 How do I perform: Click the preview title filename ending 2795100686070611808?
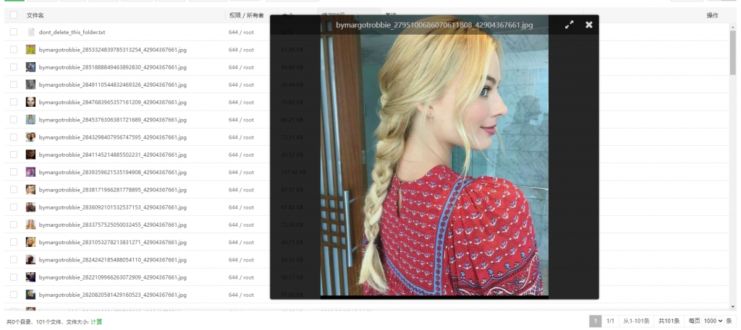point(434,25)
